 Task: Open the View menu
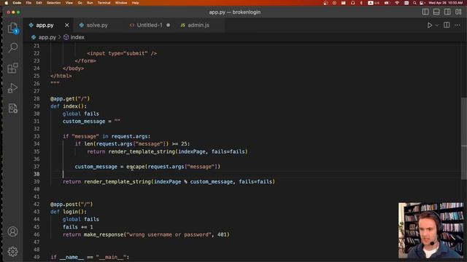(x=69, y=3)
